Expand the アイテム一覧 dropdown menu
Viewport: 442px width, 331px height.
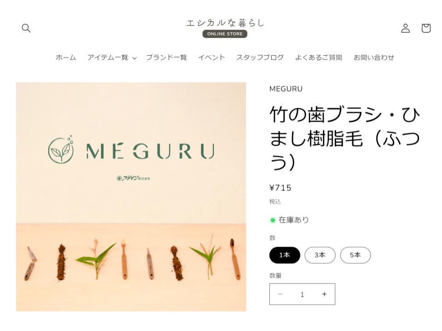coord(112,58)
